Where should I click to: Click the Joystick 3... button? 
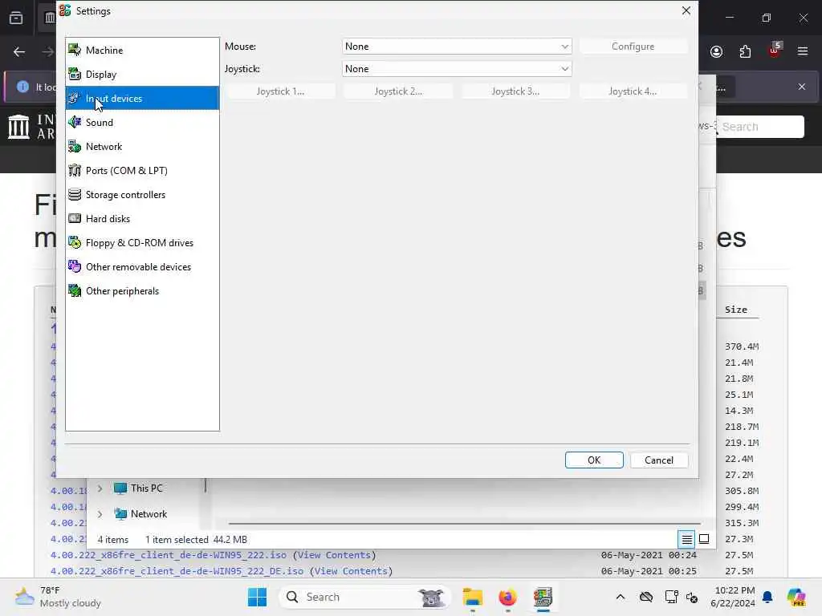[515, 91]
